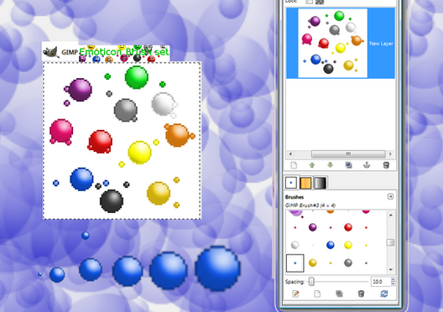This screenshot has height=312, width=443.
Task: Select the large yellow ball brush
Action: [348, 245]
